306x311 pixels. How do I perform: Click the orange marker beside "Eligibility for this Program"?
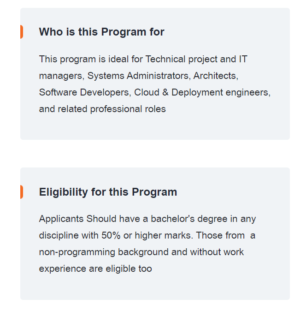point(22,192)
